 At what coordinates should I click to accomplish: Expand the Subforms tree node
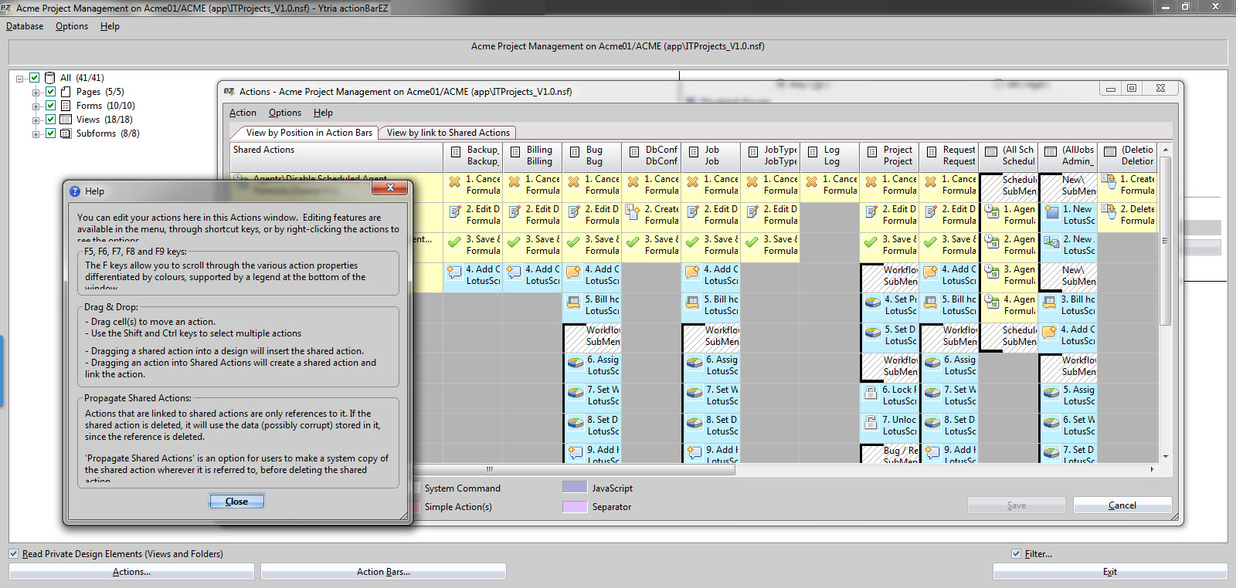[x=36, y=133]
